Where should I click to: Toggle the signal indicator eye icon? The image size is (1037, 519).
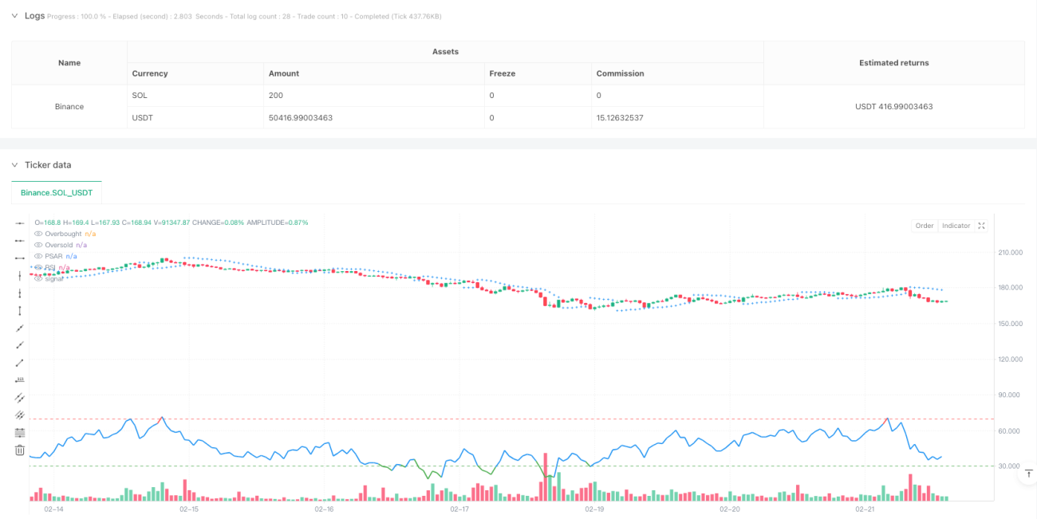point(38,278)
